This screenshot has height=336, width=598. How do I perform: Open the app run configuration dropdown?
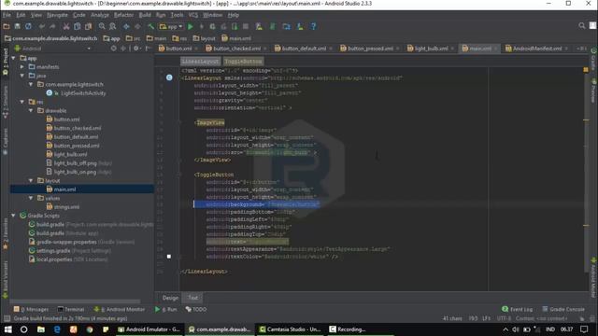171,26
